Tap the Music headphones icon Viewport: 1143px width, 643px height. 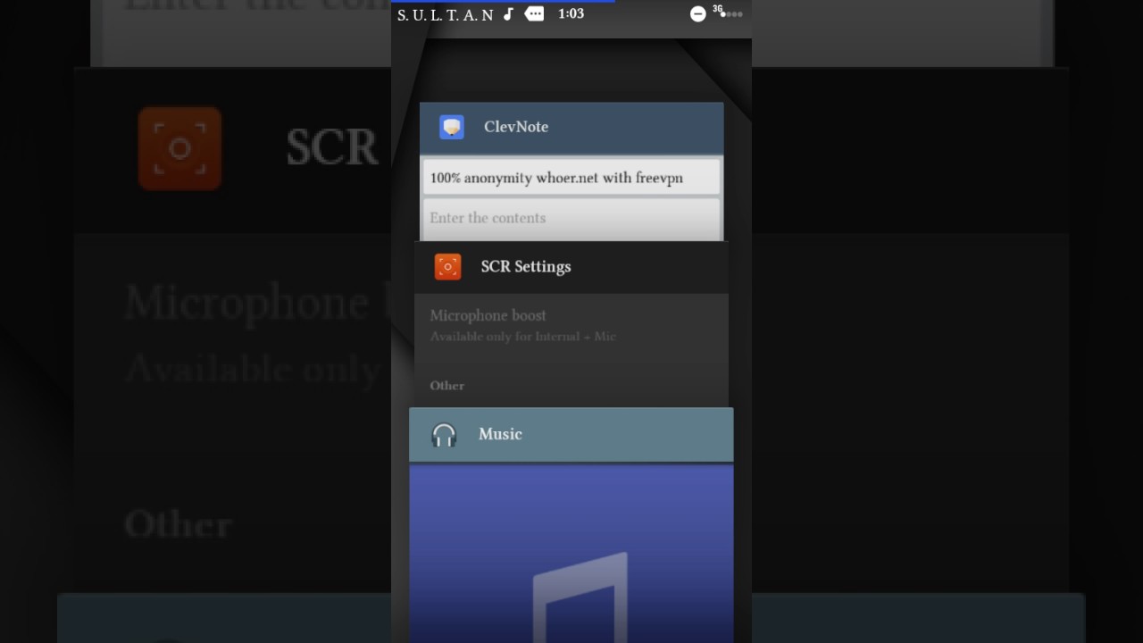444,435
